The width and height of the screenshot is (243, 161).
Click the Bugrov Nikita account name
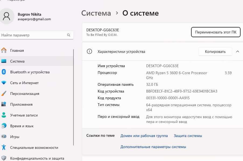29,14
